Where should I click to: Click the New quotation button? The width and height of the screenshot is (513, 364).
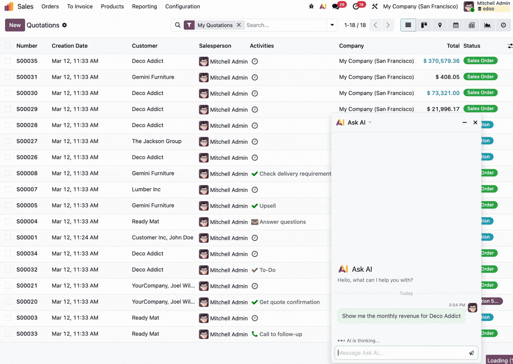[15, 25]
